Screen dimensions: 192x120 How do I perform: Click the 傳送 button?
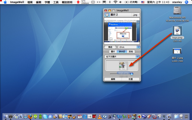click(x=110, y=47)
